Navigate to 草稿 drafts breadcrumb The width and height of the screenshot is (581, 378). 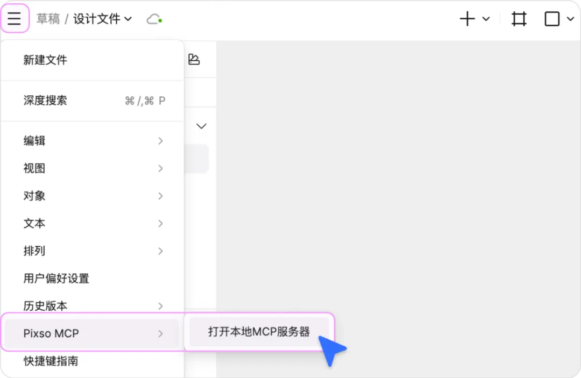[x=48, y=18]
